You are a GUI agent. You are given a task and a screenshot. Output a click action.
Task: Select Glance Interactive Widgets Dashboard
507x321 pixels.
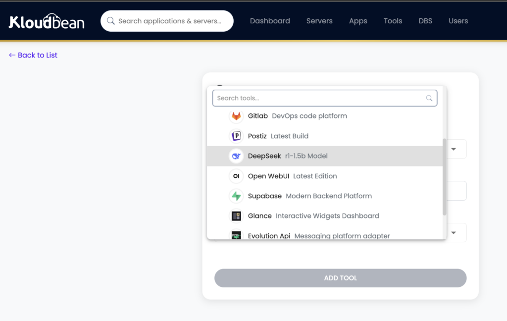[325, 216]
